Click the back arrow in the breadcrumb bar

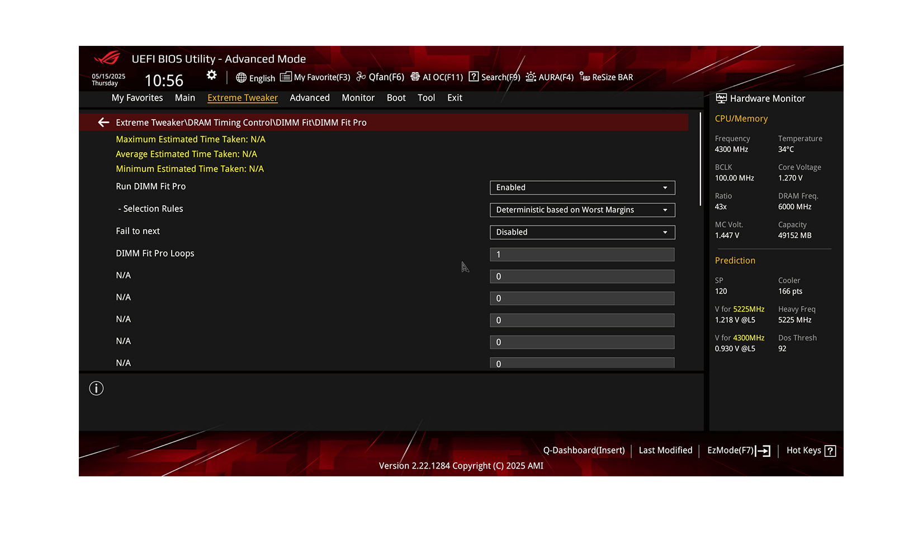pos(103,122)
